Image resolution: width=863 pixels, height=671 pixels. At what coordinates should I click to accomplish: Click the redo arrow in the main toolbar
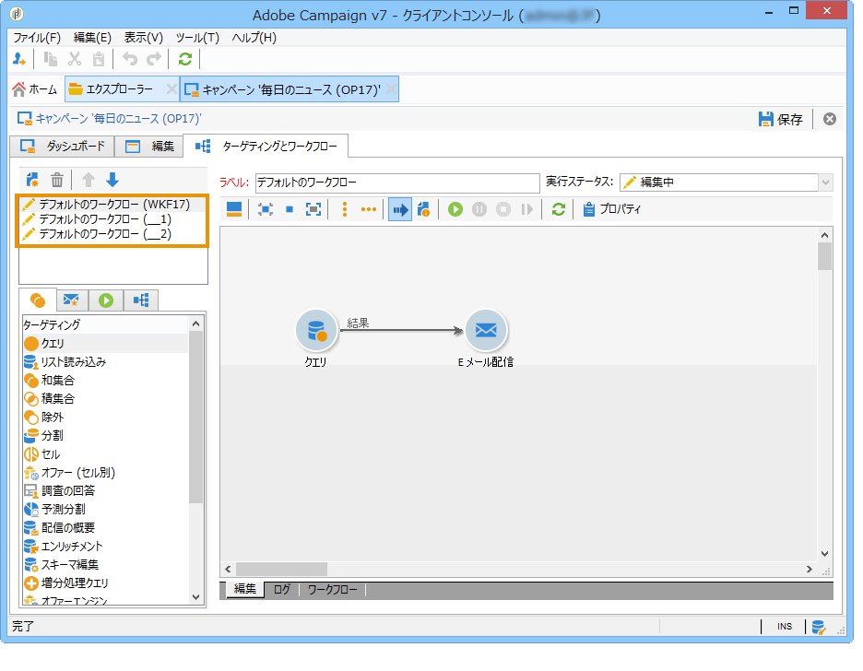click(x=154, y=59)
